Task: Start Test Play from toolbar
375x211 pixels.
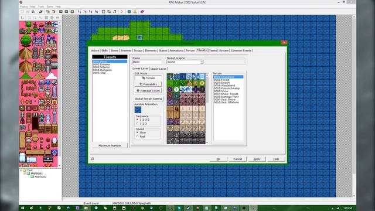Action: coord(122,12)
